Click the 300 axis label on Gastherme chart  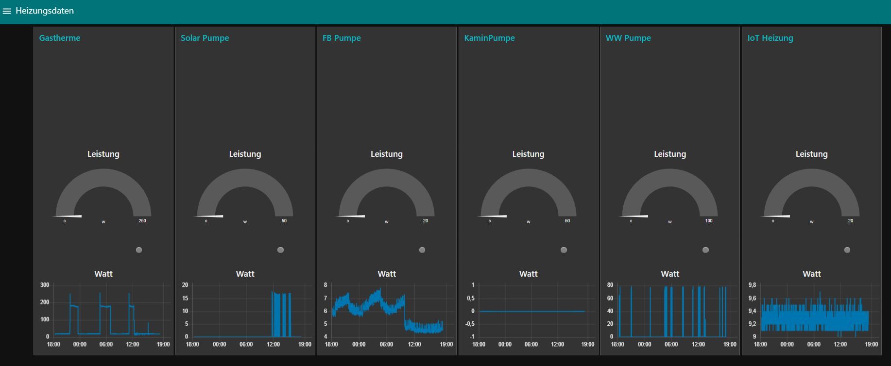tap(45, 285)
